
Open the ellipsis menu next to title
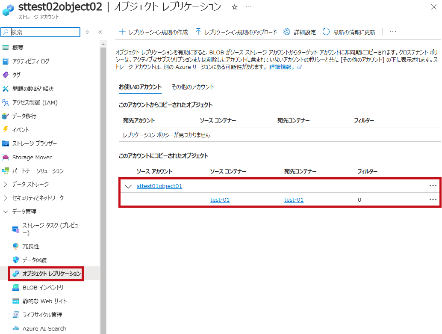(248, 7)
